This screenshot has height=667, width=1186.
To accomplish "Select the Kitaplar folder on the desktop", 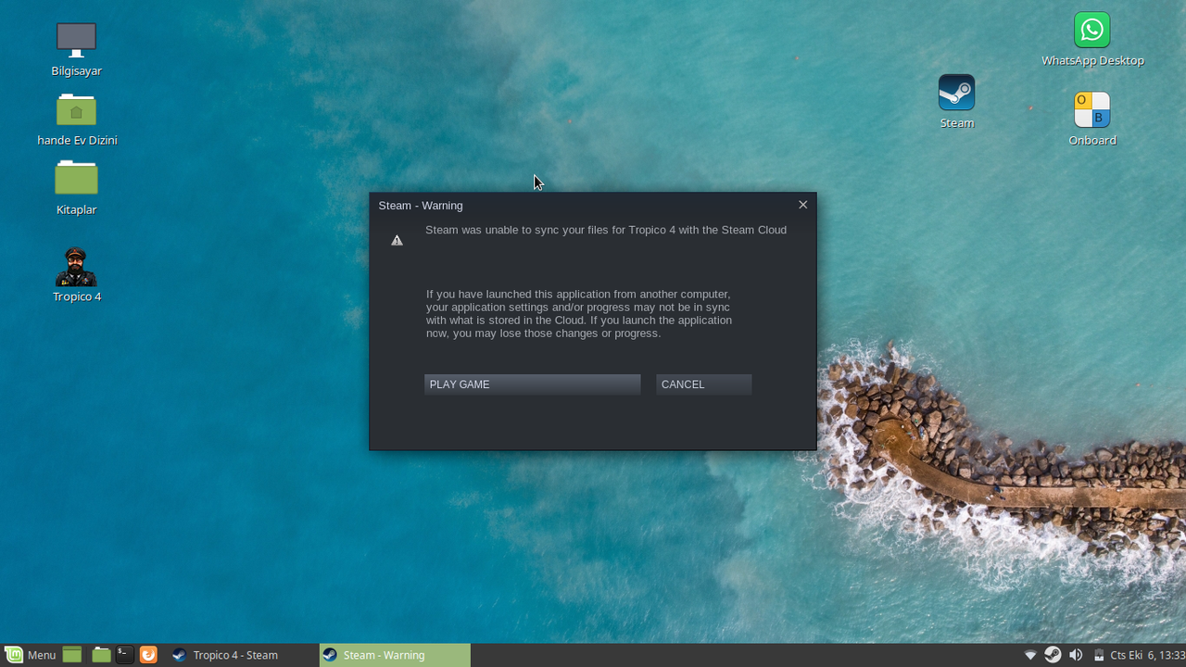I will (x=76, y=188).
